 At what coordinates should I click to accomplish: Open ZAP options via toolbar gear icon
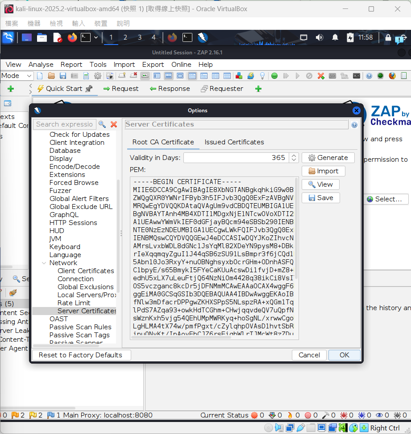pyautogui.click(x=98, y=76)
